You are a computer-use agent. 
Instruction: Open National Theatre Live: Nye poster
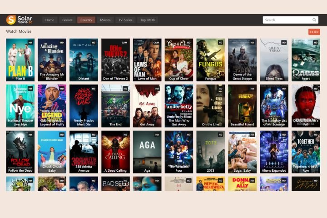[20, 106]
